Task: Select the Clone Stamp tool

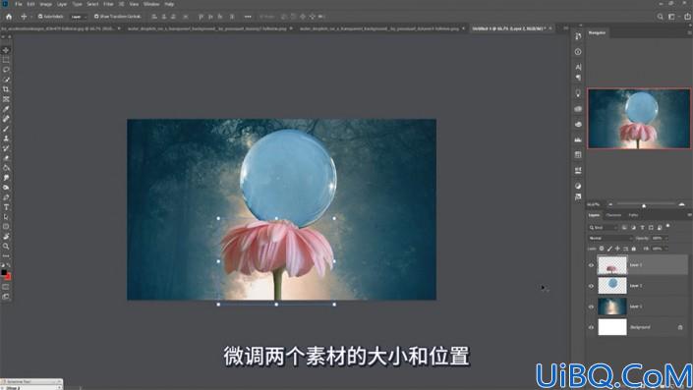Action: (6, 139)
